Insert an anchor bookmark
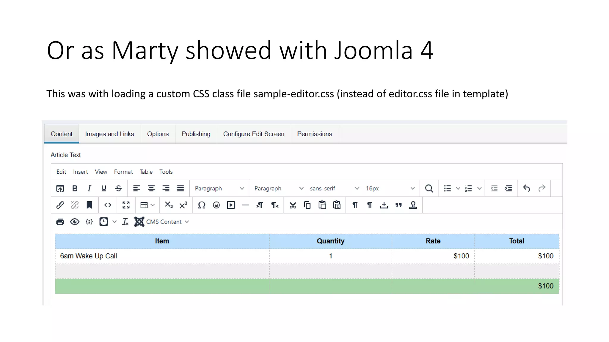Viewport: 609px width, 342px height. click(89, 205)
